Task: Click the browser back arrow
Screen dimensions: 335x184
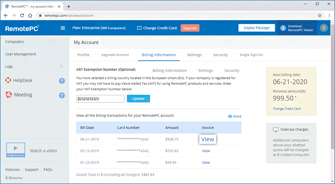Action: coord(6,15)
